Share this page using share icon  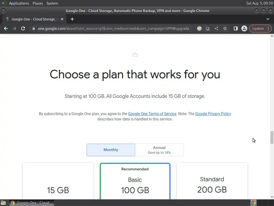coord(216,28)
